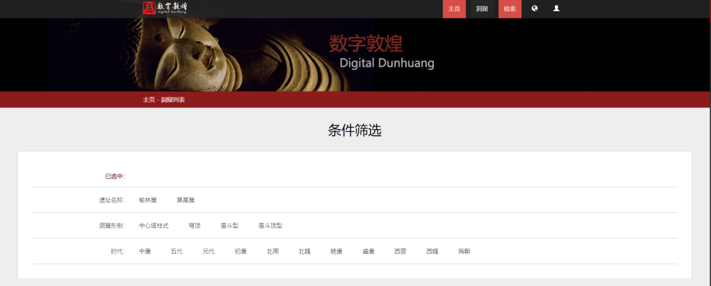Screen dimensions: 711x286
Task: Filter by era 初唐
Action: click(x=241, y=252)
